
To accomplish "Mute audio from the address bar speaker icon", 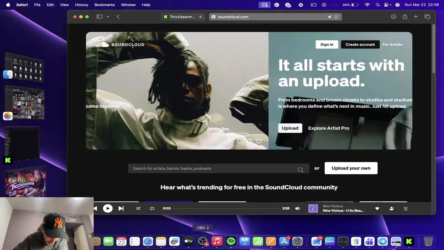I will [329, 17].
